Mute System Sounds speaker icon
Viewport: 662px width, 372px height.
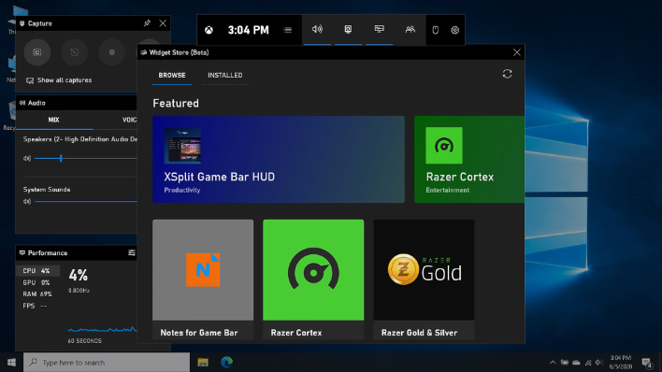[27, 201]
